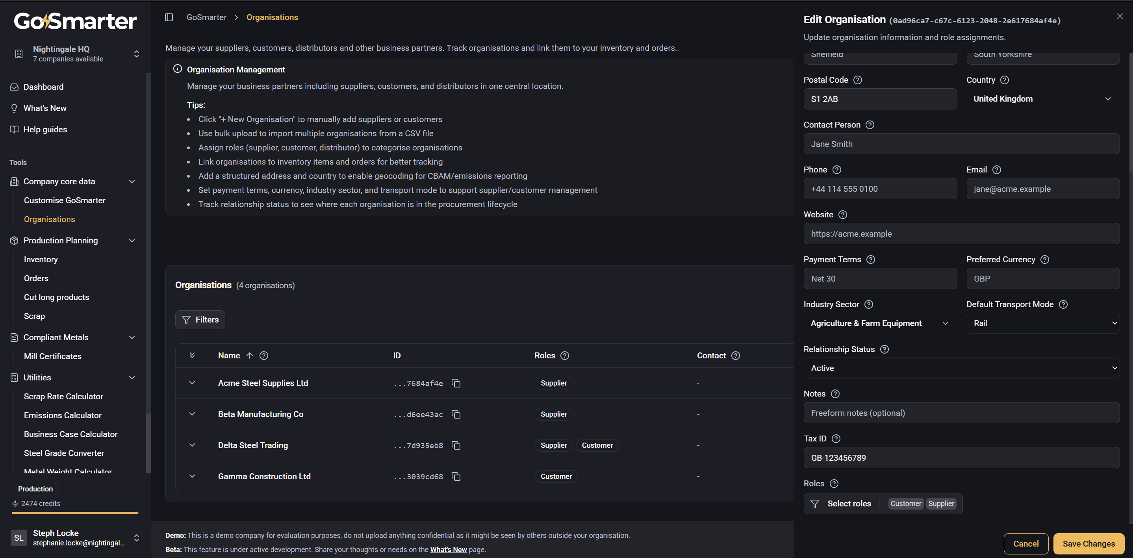Copy the Gamma Construction Ltd ID
Image resolution: width=1133 pixels, height=558 pixels.
point(456,476)
